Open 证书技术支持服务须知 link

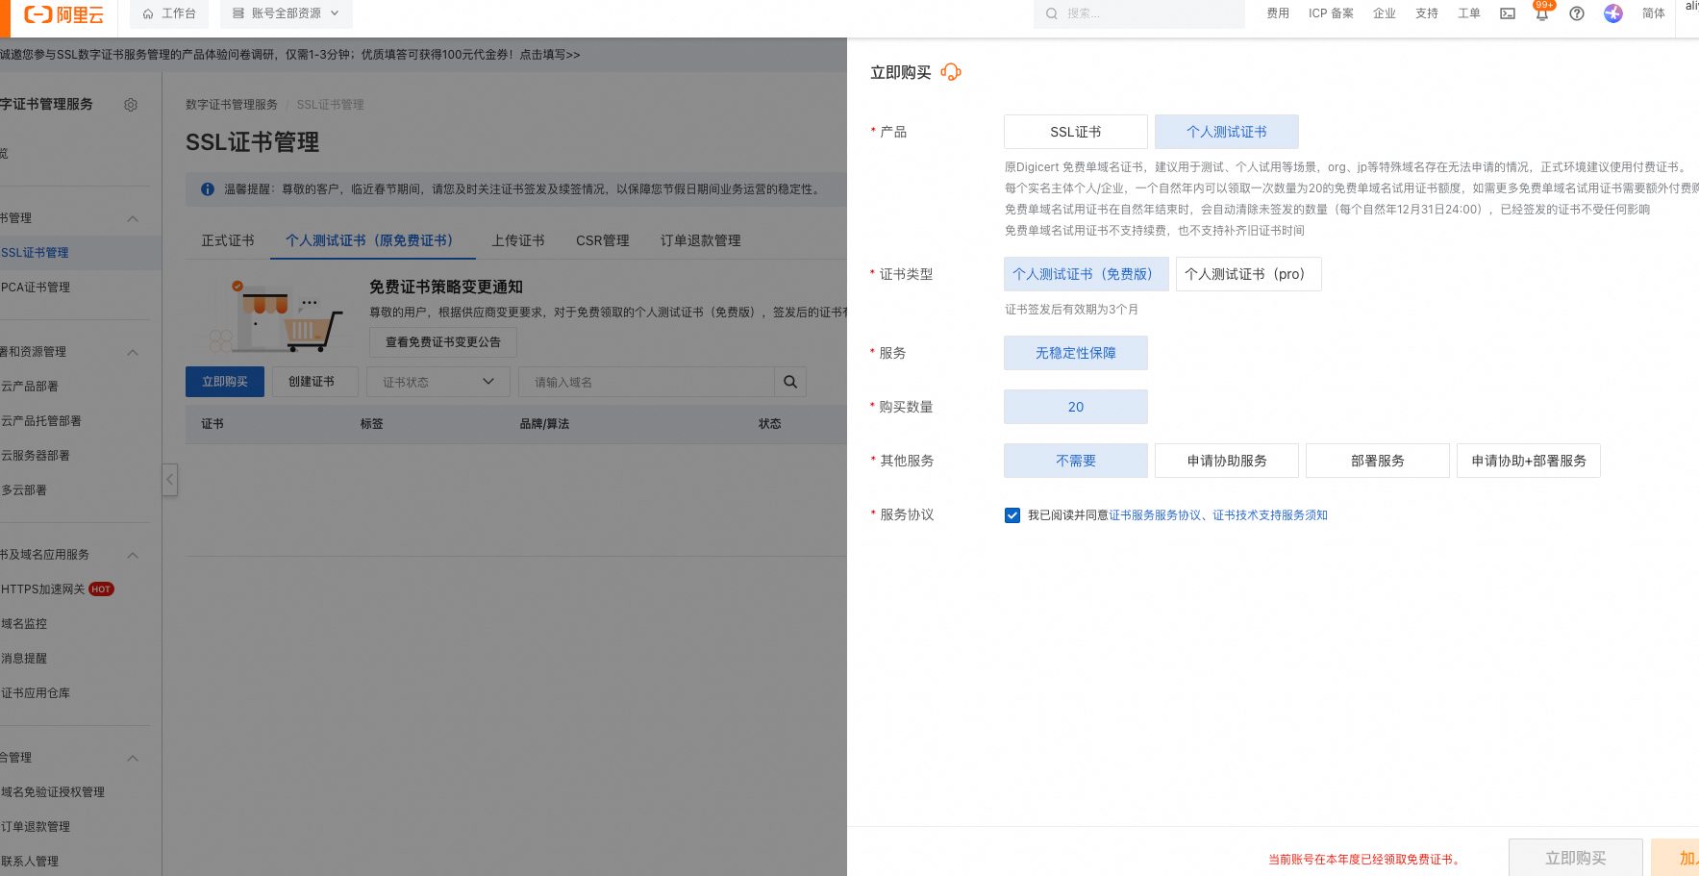(x=1270, y=515)
